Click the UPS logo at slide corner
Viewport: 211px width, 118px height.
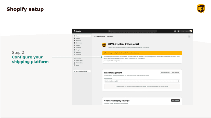201,9
